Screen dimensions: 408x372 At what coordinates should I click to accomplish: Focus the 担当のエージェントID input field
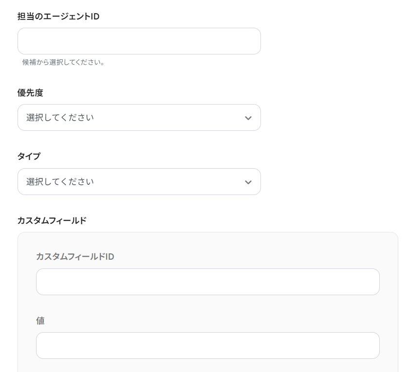tap(139, 41)
